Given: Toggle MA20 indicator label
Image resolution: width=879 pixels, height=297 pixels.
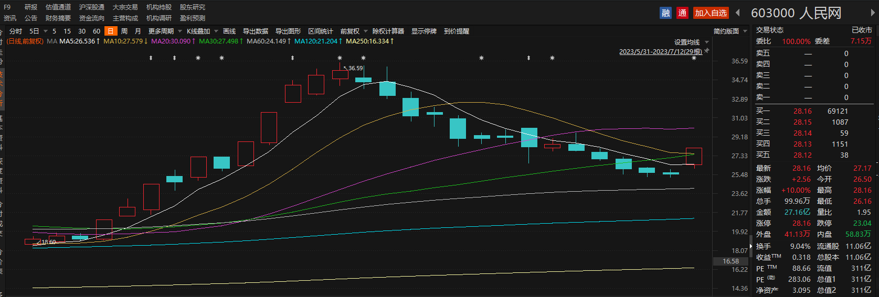Looking at the screenshot, I should pos(173,41).
